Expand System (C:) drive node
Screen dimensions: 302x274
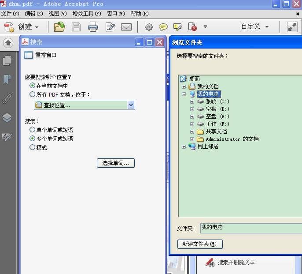click(x=192, y=101)
